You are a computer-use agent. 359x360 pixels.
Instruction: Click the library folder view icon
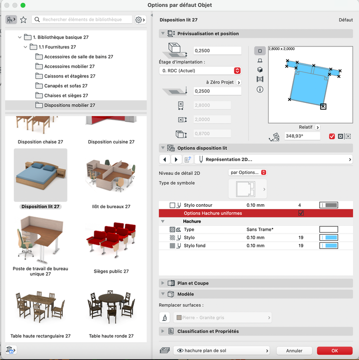click(11, 20)
